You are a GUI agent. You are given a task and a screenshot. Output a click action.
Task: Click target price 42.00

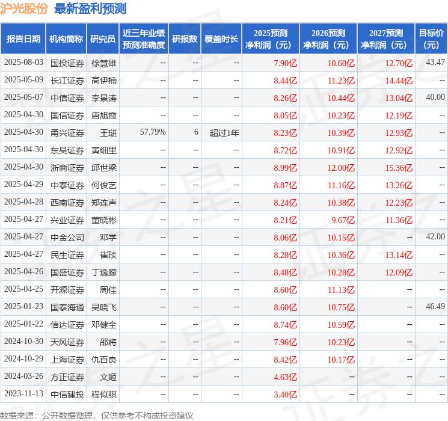(x=435, y=236)
